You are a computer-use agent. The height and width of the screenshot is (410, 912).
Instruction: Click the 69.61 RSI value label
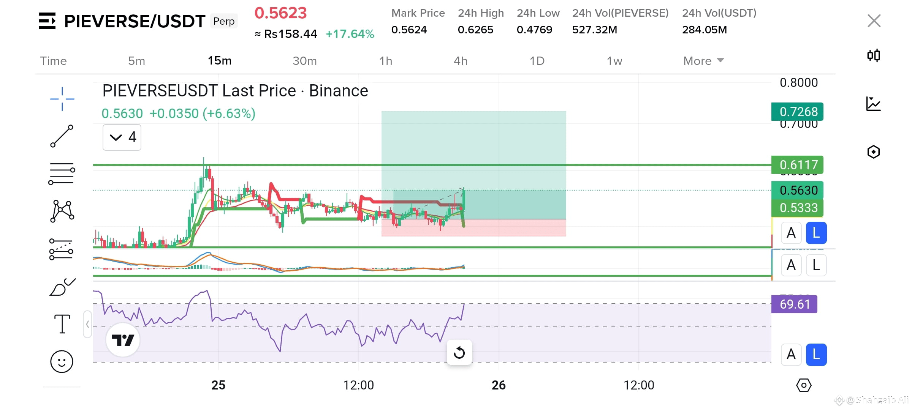(794, 304)
